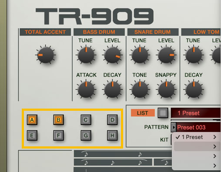Choose the checked 1 Preset menu entry
Image resolution: width=221 pixels, height=172 pixels.
196,137
